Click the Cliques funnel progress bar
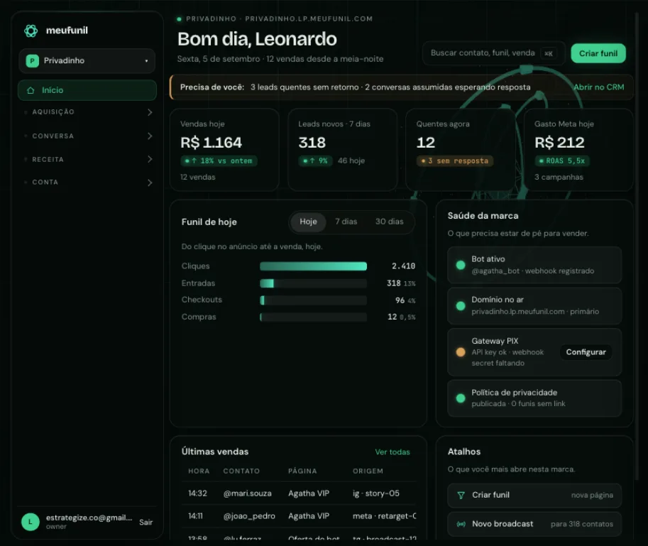This screenshot has height=546, width=648. (x=313, y=266)
